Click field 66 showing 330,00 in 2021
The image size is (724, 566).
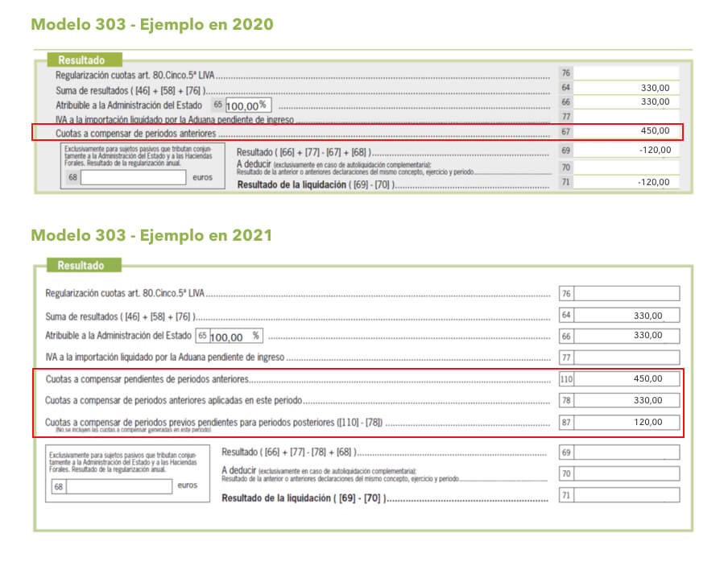tap(627, 336)
